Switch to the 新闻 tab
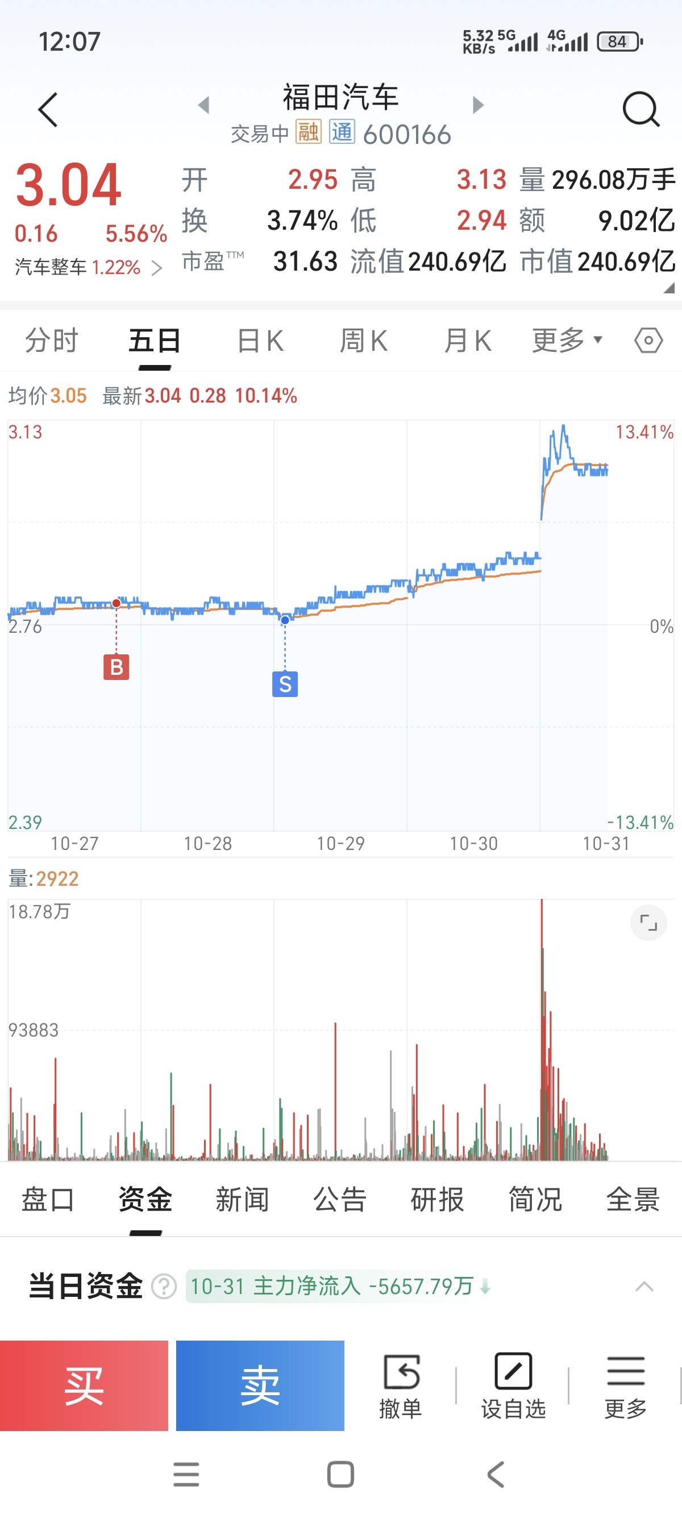Screen dimensions: 682x1518 tap(242, 1200)
